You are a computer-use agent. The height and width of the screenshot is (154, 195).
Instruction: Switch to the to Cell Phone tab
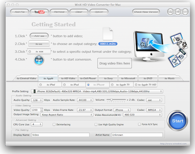(88, 78)
